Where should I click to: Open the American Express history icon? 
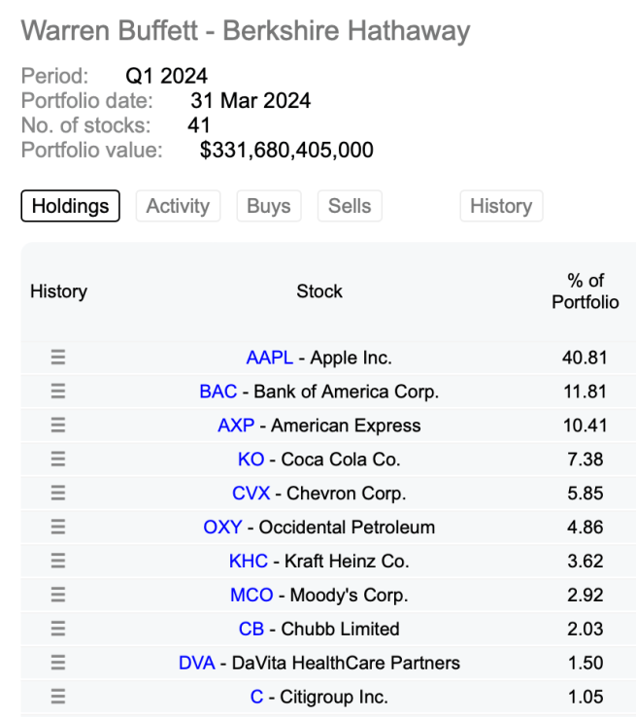pos(58,426)
